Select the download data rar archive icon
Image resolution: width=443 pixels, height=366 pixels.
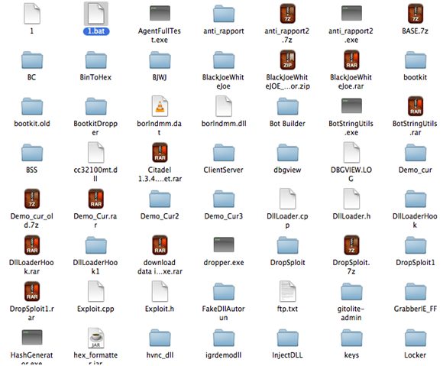pyautogui.click(x=160, y=245)
